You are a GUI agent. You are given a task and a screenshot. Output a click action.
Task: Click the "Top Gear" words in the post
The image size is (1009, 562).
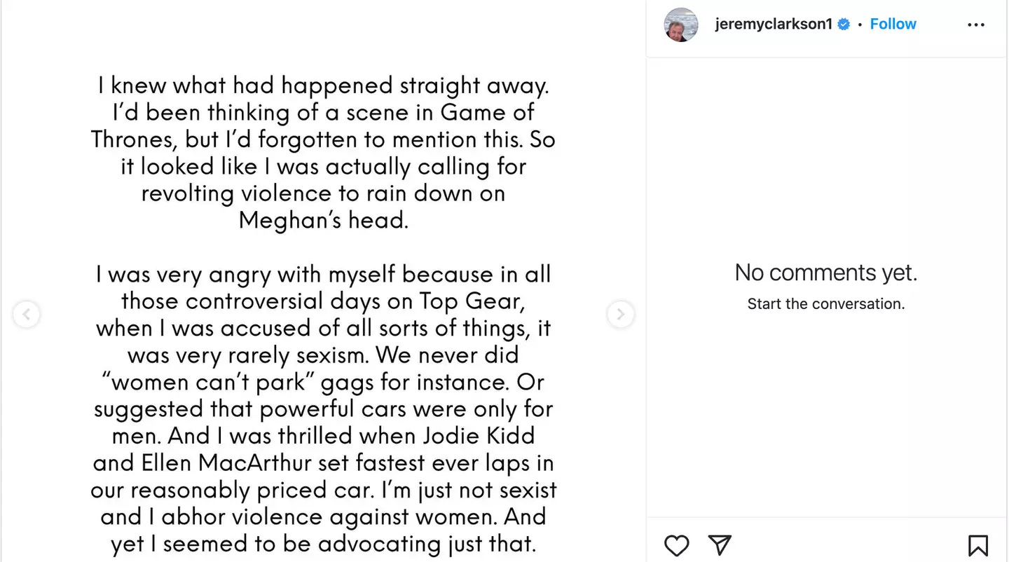click(x=470, y=301)
